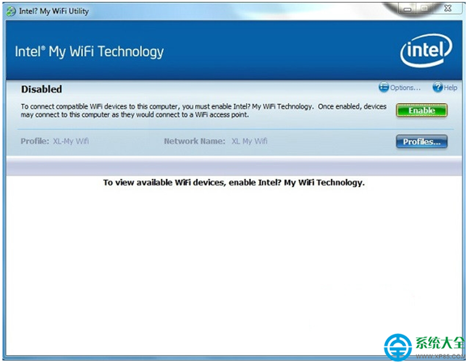Open the Help link text

450,88
